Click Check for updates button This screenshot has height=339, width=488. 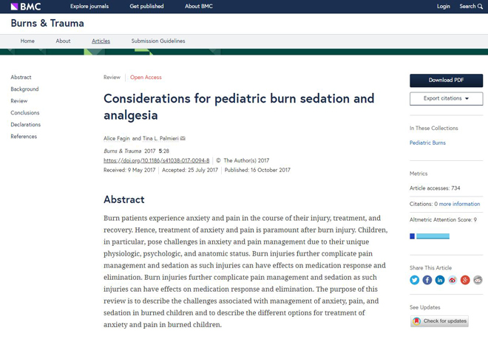[x=439, y=321]
